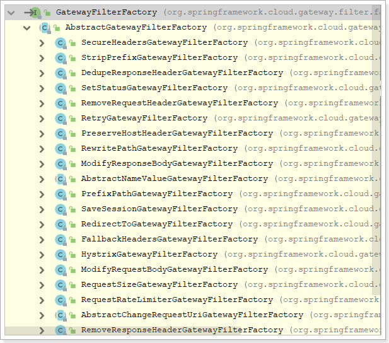The height and width of the screenshot is (343, 389).
Task: Collapse the AbstractGatewayFilterFactory node
Action: (x=26, y=28)
